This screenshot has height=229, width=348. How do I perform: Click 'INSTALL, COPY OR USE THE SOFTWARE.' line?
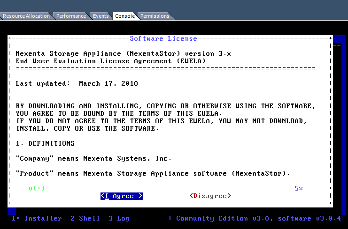click(87, 129)
